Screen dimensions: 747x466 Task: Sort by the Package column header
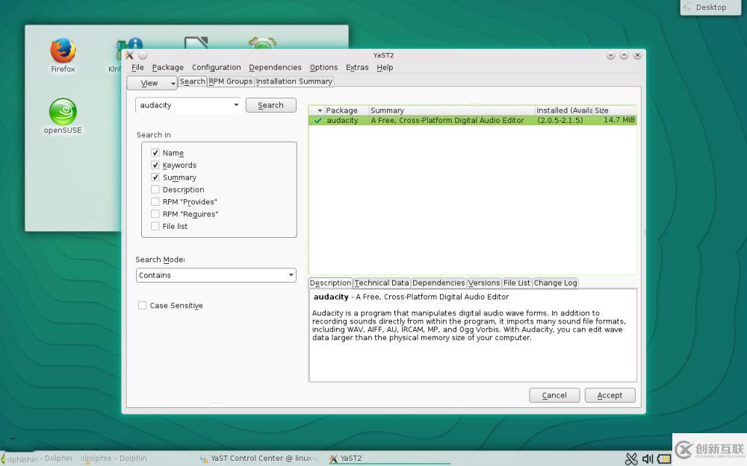[x=347, y=110]
